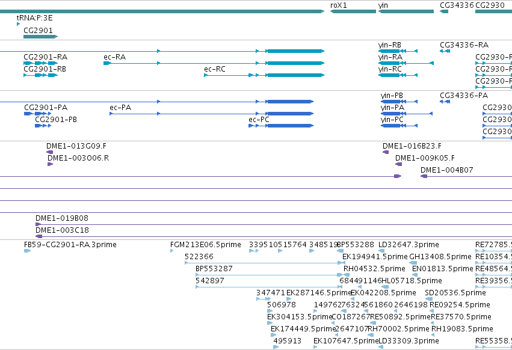
Task: Click the CO187267 EST label
Action: click(x=351, y=317)
